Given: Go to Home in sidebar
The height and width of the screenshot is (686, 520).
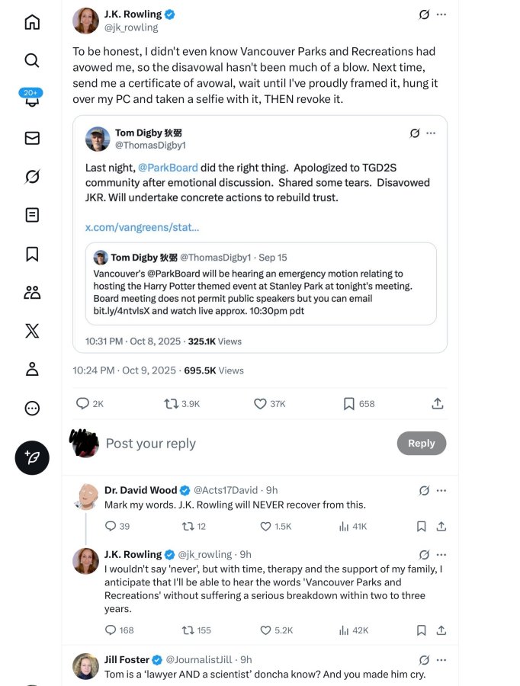Looking at the screenshot, I should 32,22.
